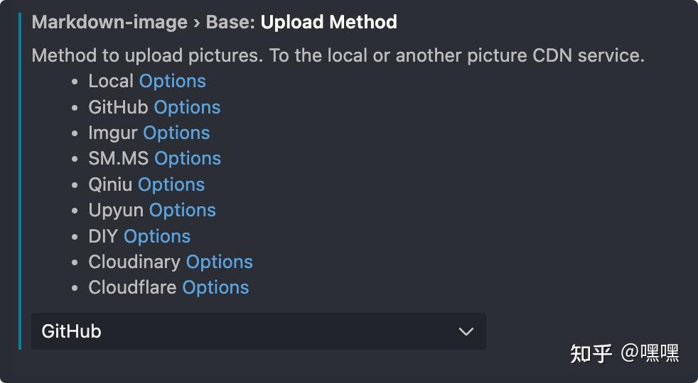Click the Imgur Options link

[x=176, y=133]
